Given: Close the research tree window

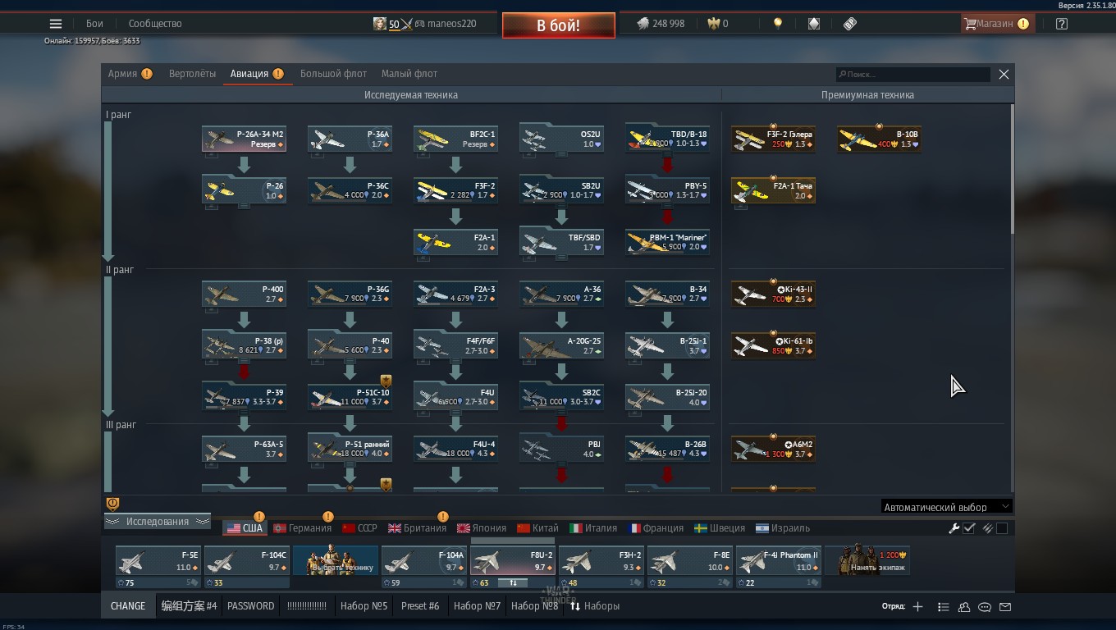Looking at the screenshot, I should [x=1004, y=75].
